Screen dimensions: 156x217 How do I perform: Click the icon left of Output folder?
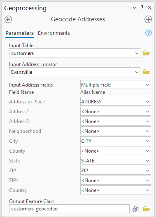click(136, 209)
